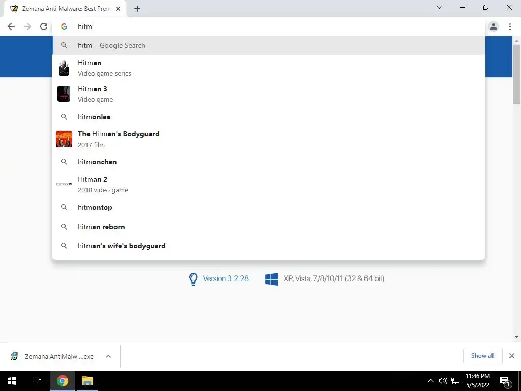Choose The Hitman's Bodyguard suggestion
The height and width of the screenshot is (391, 521).
tap(269, 139)
